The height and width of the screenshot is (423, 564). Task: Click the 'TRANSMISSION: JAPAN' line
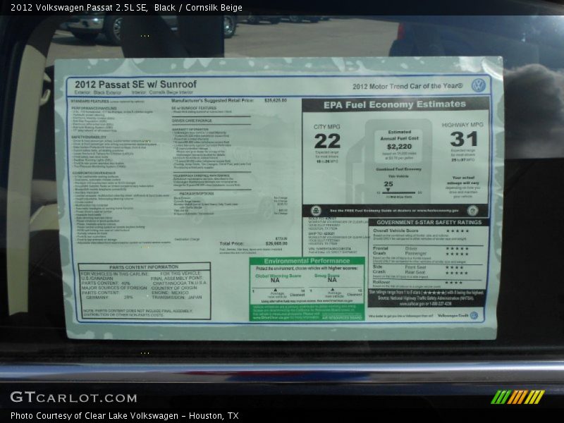[177, 298]
